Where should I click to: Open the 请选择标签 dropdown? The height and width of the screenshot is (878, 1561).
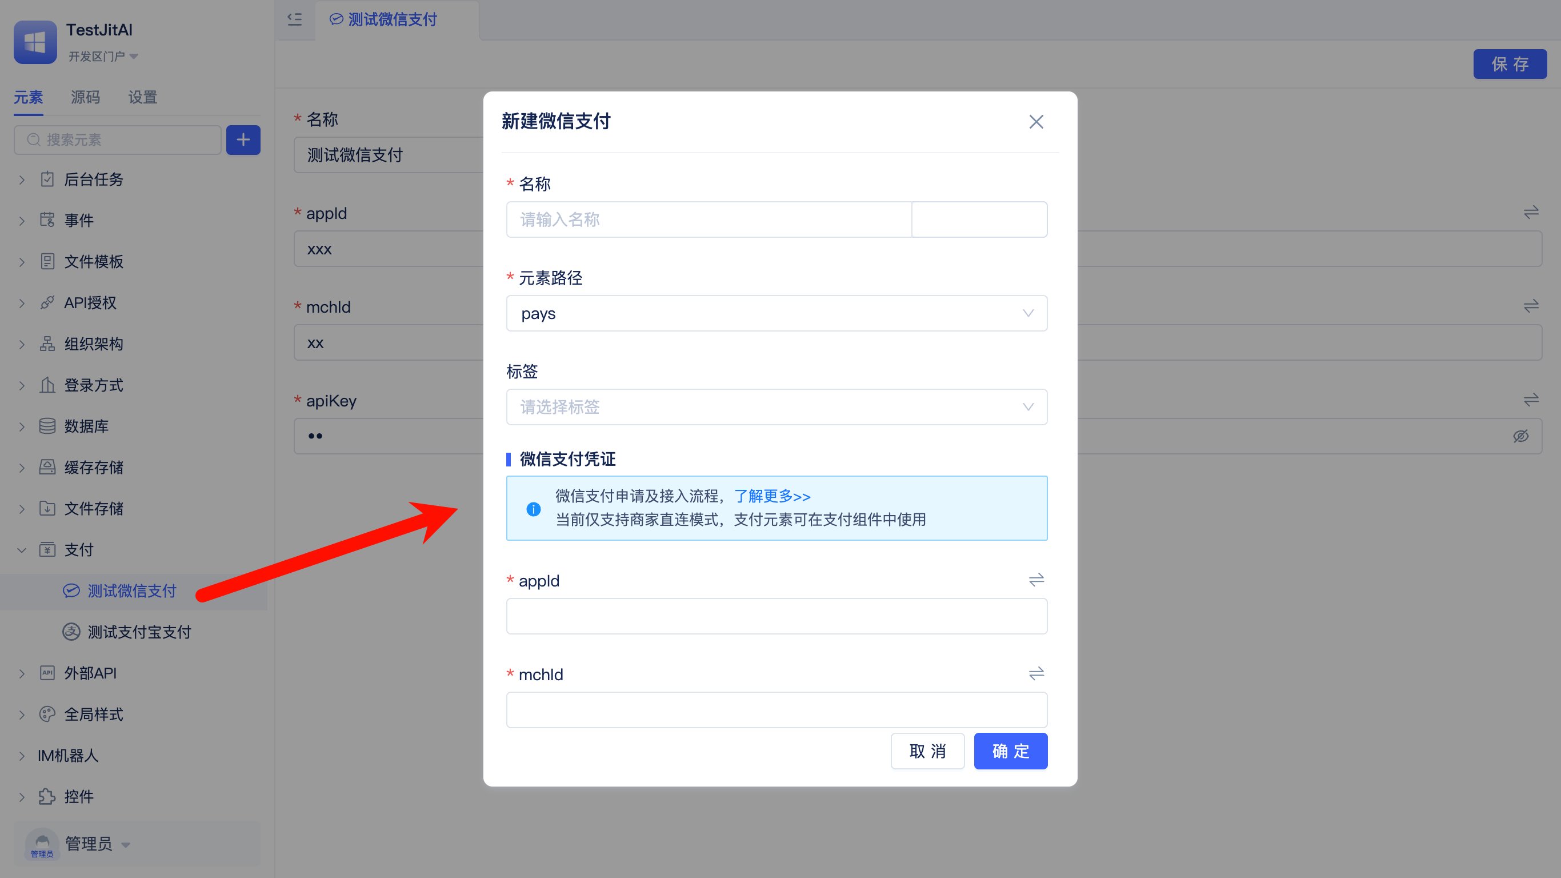[777, 407]
